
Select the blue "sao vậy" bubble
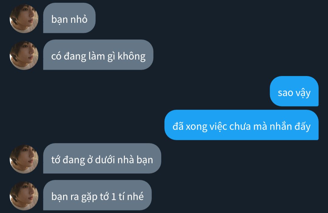[294, 91]
